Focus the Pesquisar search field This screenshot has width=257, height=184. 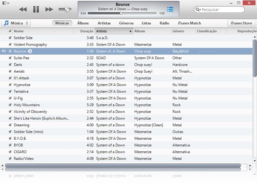(x=219, y=9)
